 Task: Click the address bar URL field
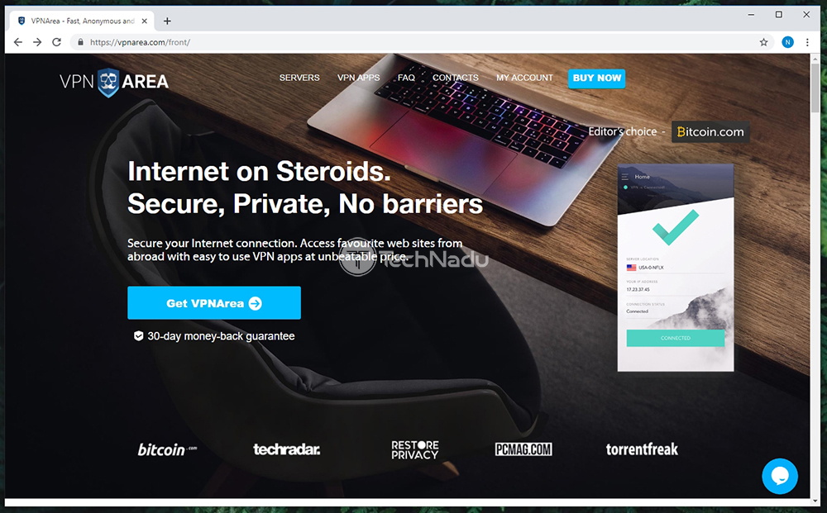point(417,42)
